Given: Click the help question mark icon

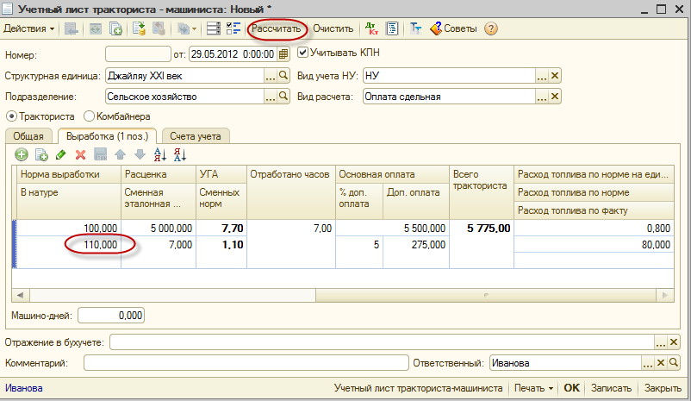Looking at the screenshot, I should [x=491, y=28].
